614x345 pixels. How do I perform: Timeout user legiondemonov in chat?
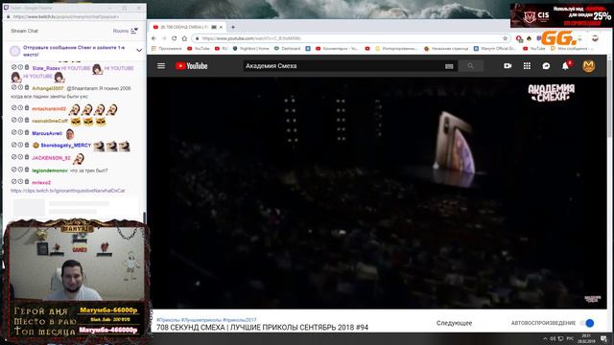(x=20, y=170)
